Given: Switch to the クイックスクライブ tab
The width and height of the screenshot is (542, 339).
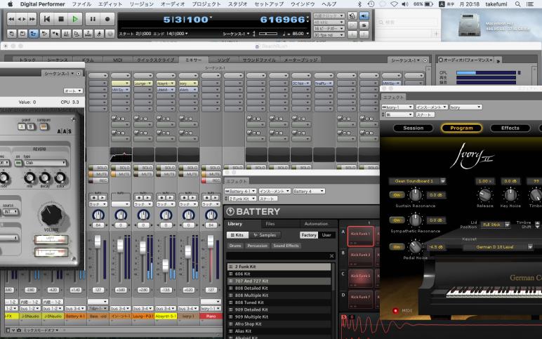Looking at the screenshot, I should click(x=155, y=60).
